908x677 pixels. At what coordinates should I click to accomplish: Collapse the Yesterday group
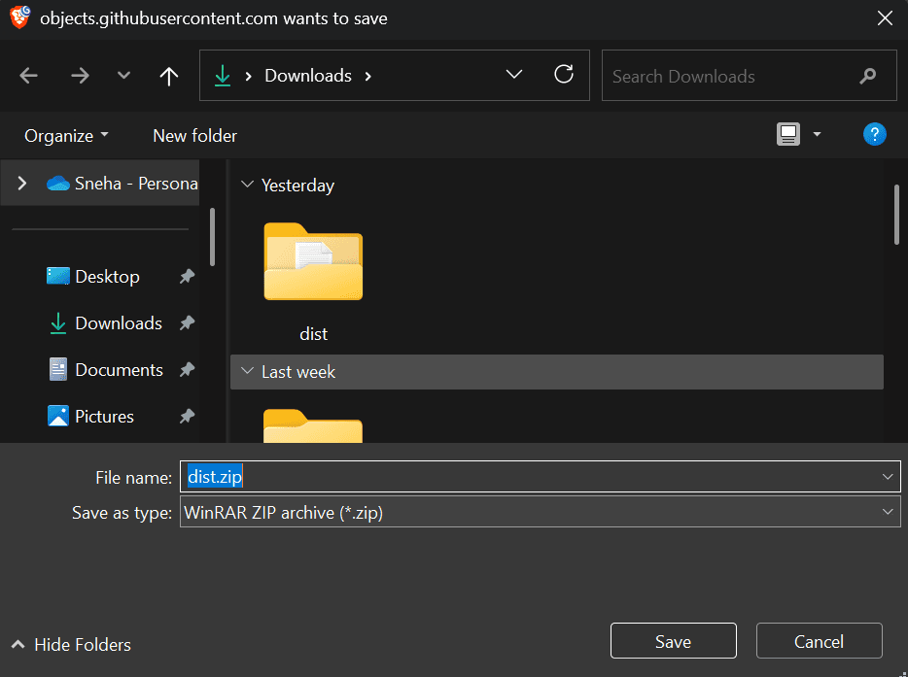pyautogui.click(x=247, y=185)
